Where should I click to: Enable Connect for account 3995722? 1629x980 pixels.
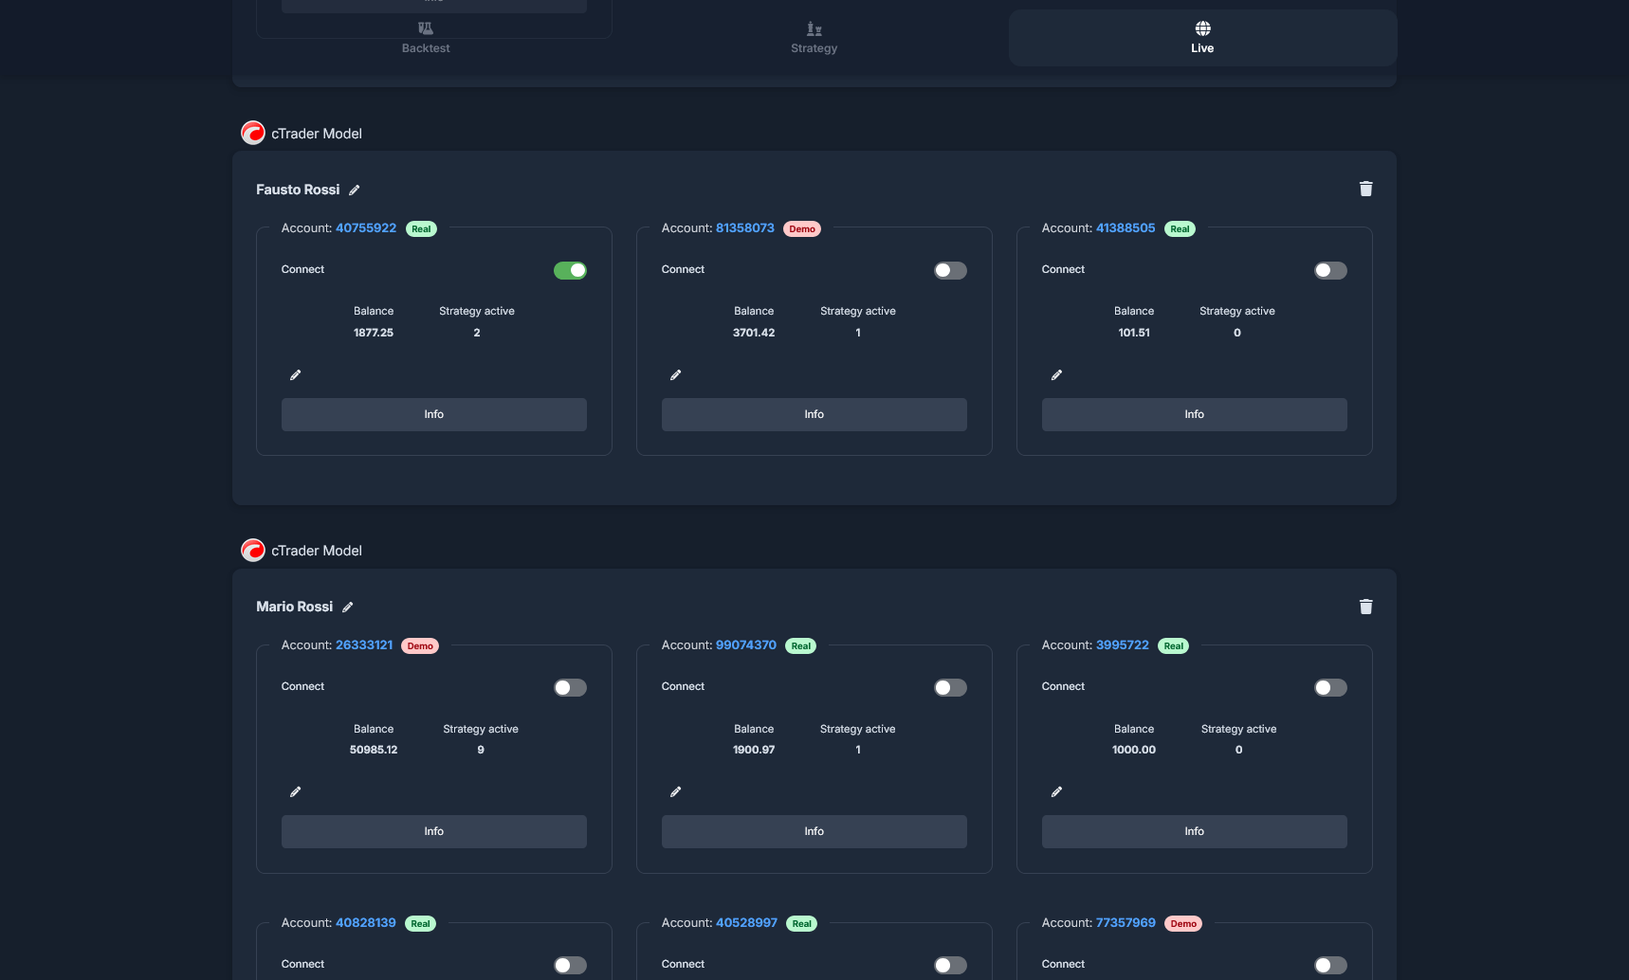click(x=1330, y=687)
